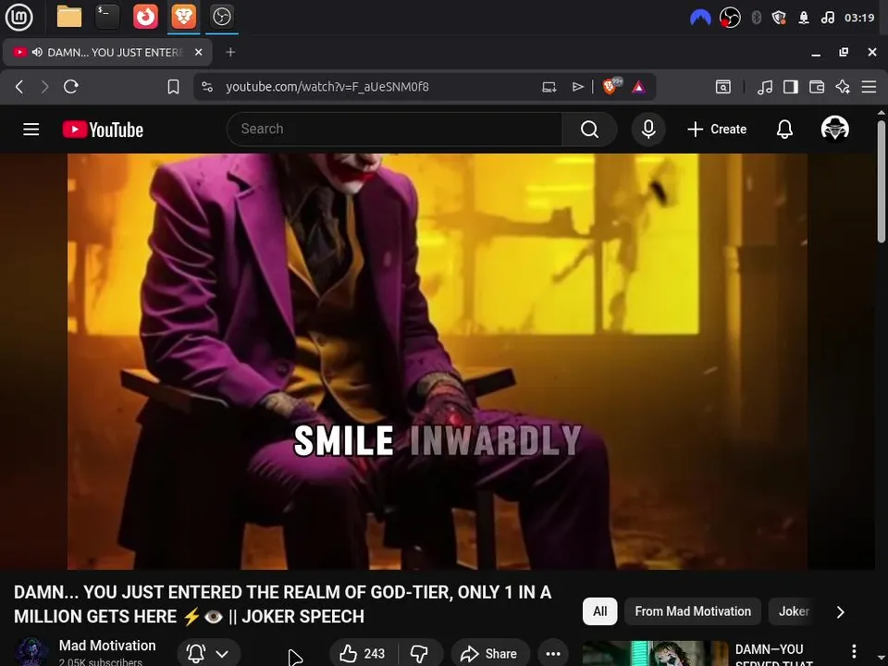This screenshot has width=888, height=666.
Task: Open Mad Motivation channel avatar
Action: click(x=31, y=652)
